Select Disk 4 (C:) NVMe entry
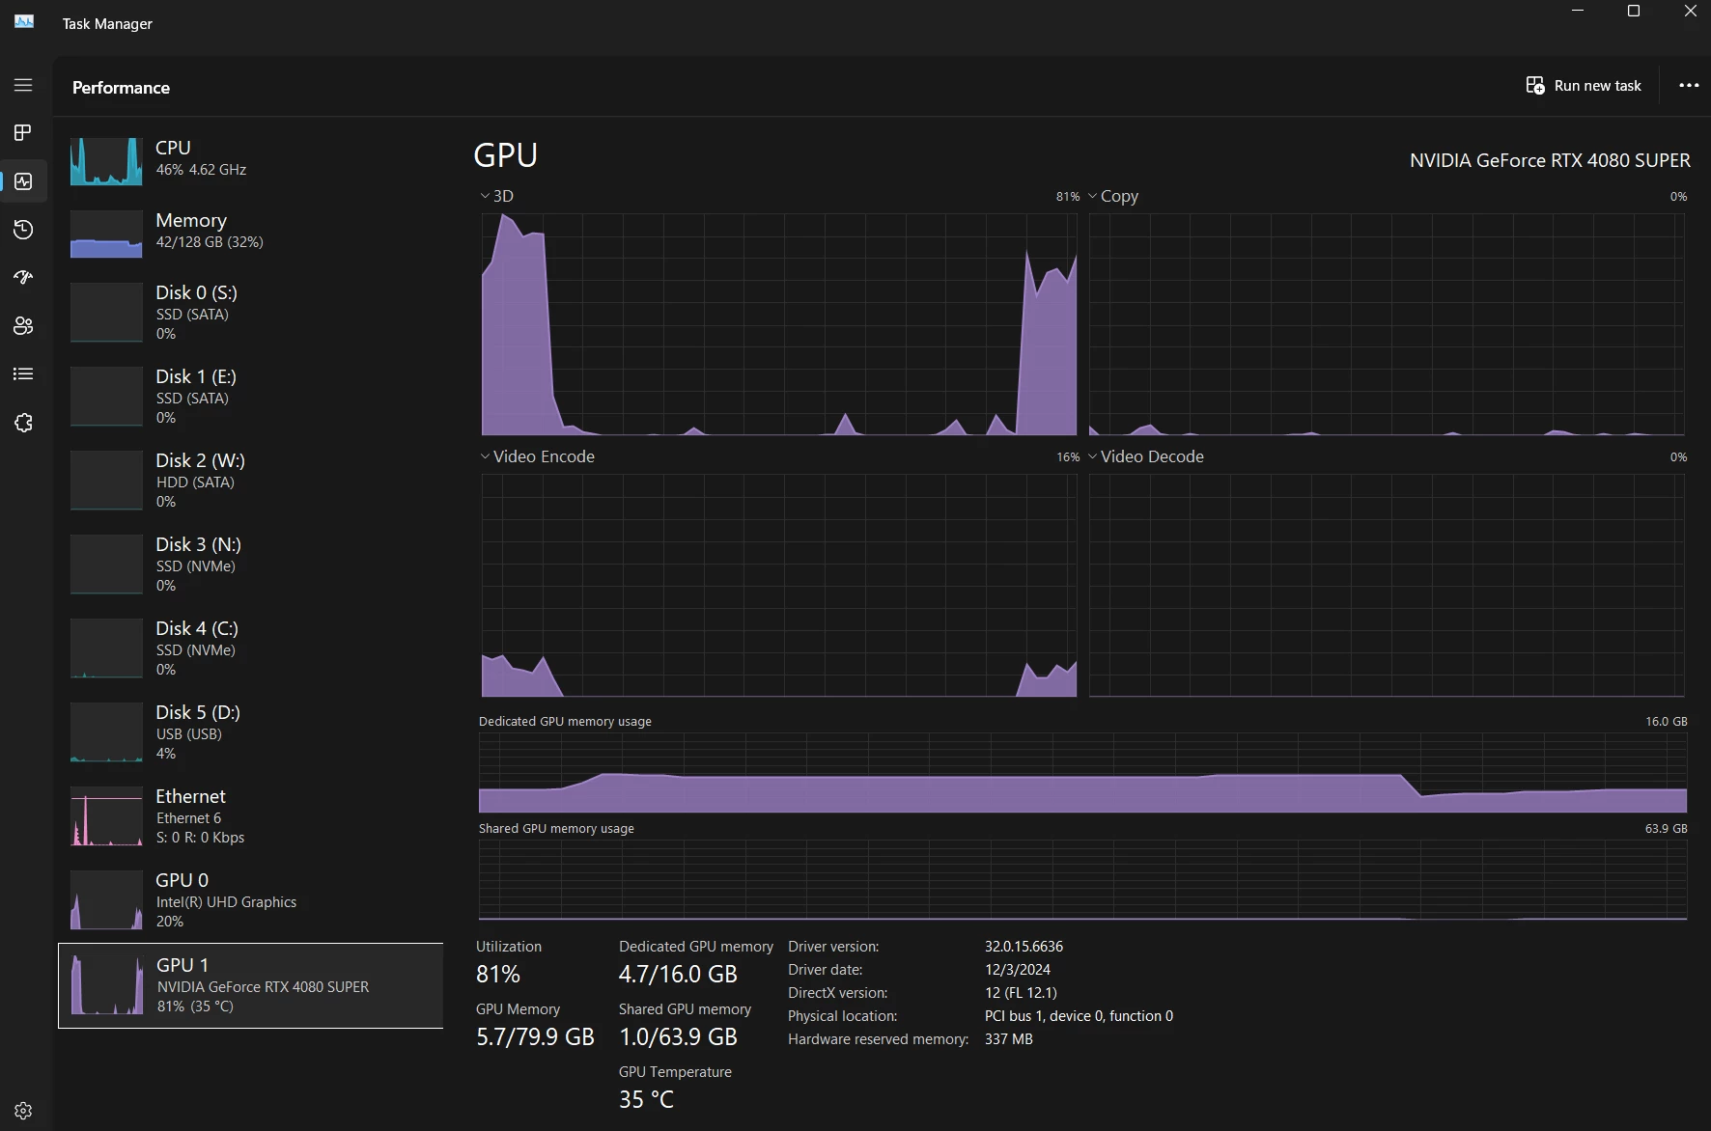Image resolution: width=1711 pixels, height=1131 pixels. tap(251, 648)
